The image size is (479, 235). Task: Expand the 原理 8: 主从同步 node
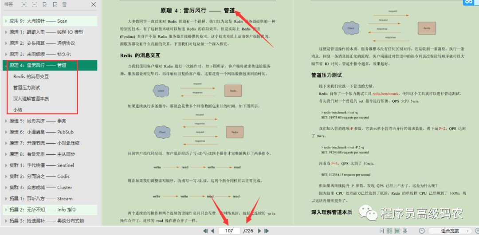[x=6, y=154]
